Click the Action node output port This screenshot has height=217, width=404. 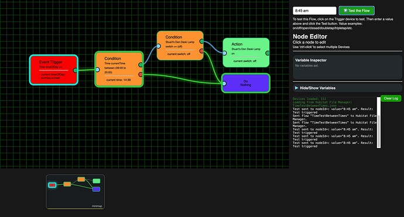pos(268,53)
